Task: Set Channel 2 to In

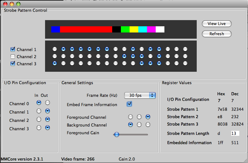Action: (x=39, y=119)
